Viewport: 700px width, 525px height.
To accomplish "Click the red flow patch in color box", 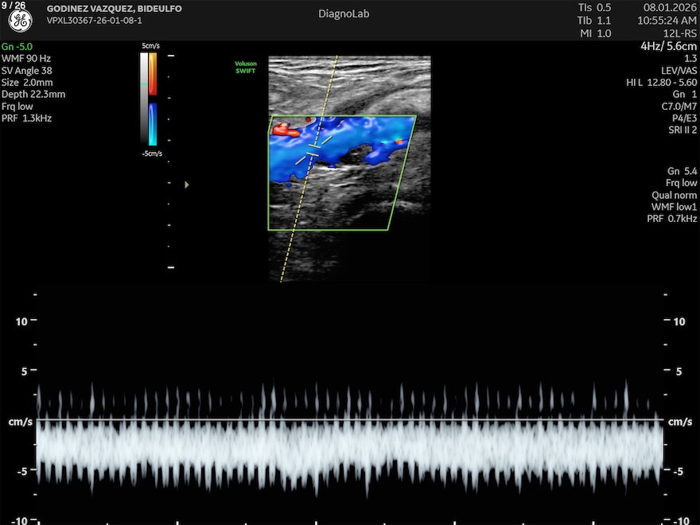I will [287, 127].
